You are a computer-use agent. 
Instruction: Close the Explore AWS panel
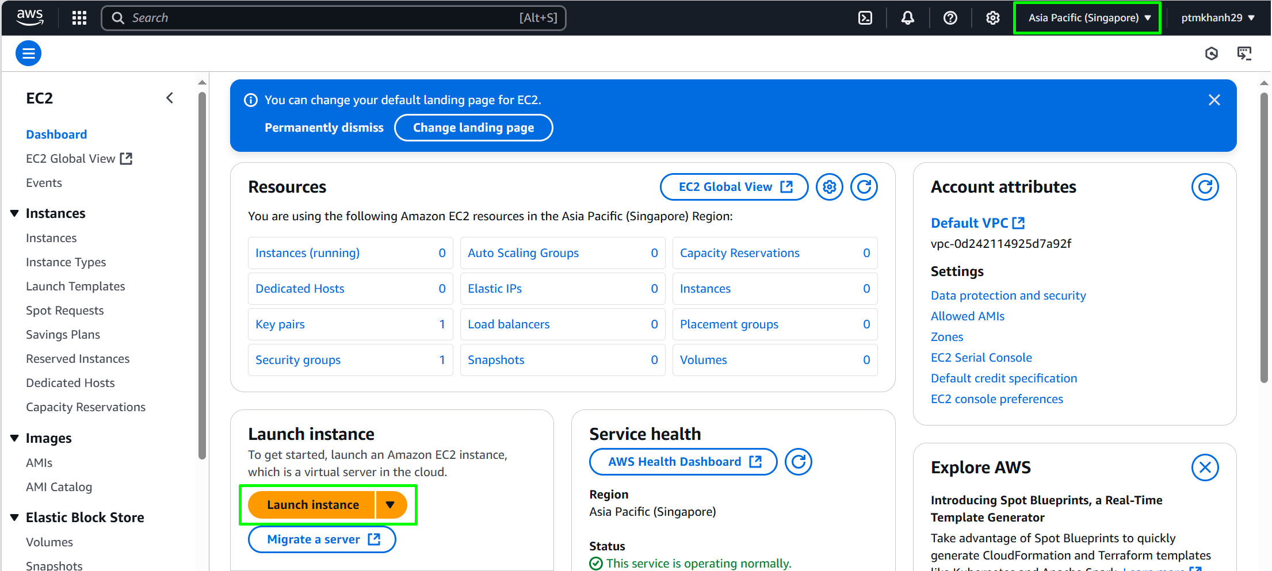(x=1205, y=467)
